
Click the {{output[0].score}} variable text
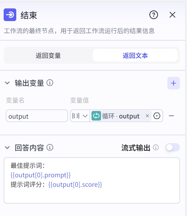[x=75, y=185]
